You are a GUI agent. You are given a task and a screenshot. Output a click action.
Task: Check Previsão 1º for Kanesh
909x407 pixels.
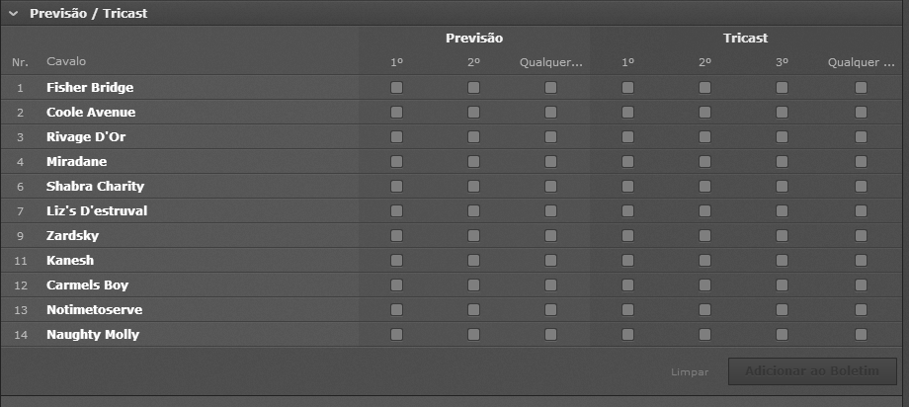pyautogui.click(x=397, y=261)
